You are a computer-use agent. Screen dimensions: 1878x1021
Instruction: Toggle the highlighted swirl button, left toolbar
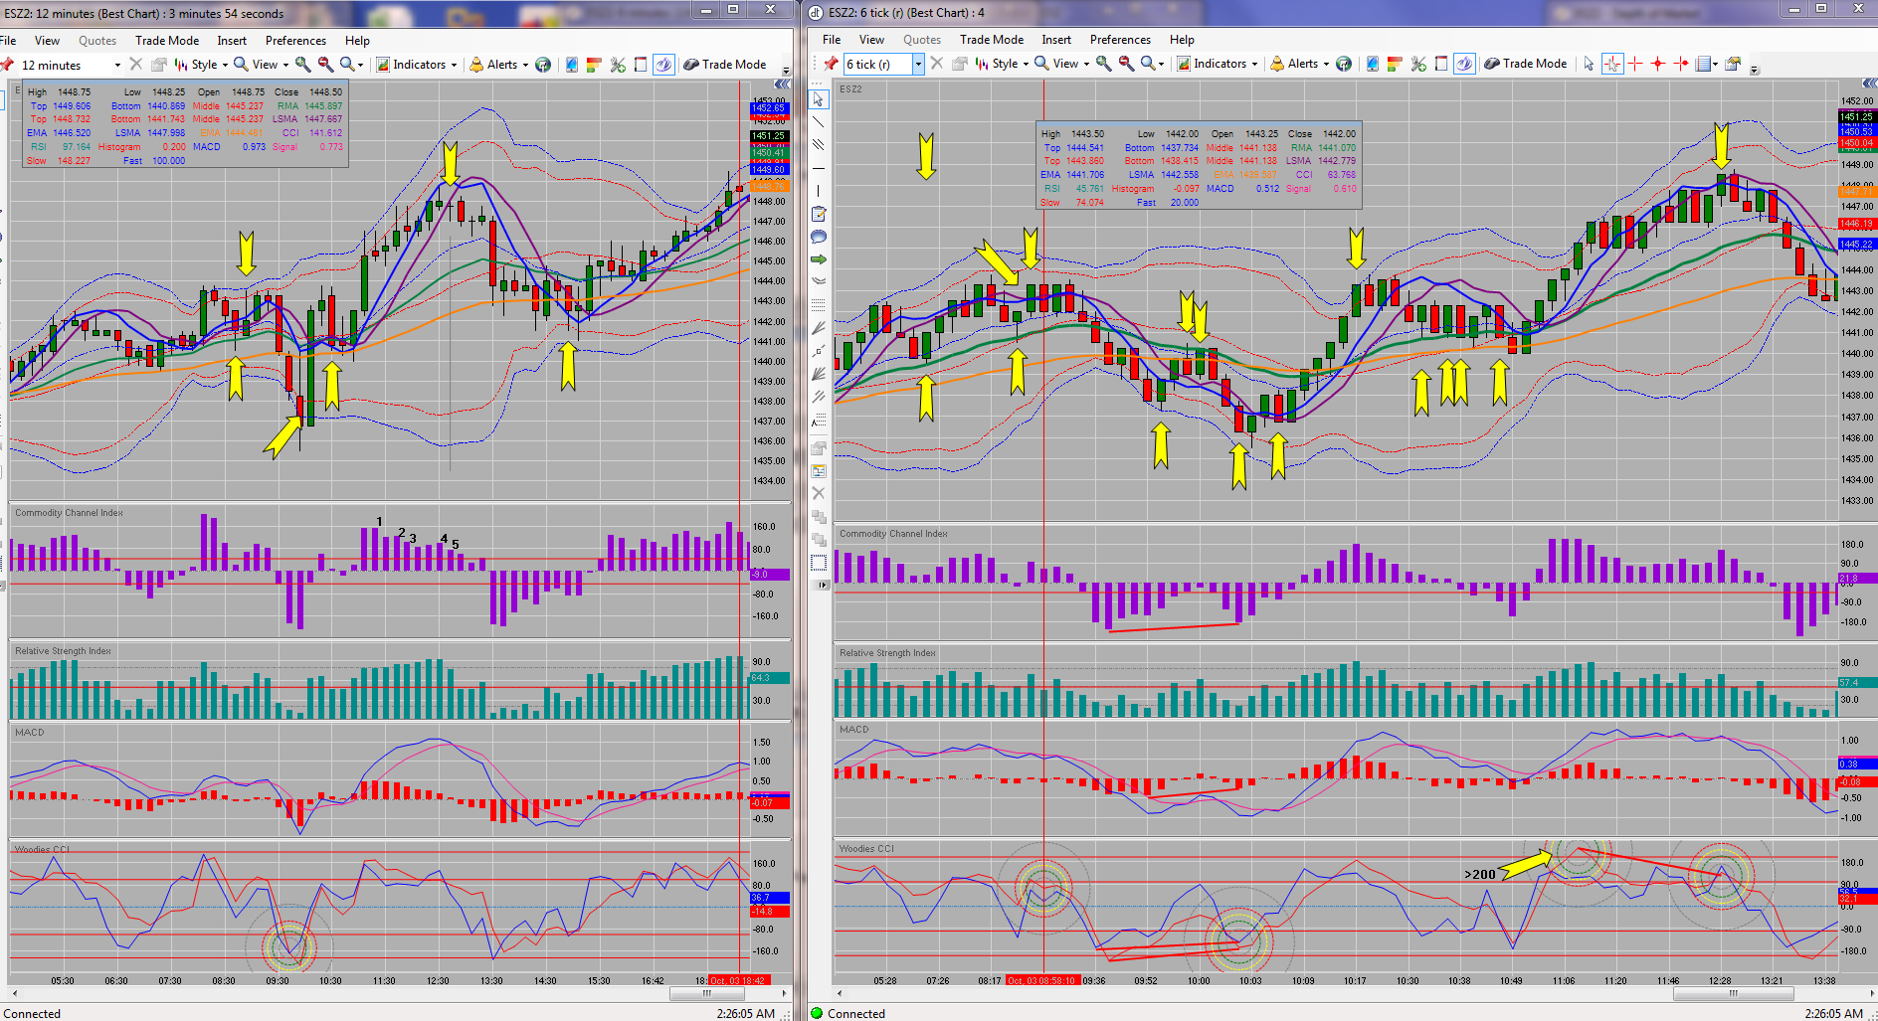tap(663, 65)
